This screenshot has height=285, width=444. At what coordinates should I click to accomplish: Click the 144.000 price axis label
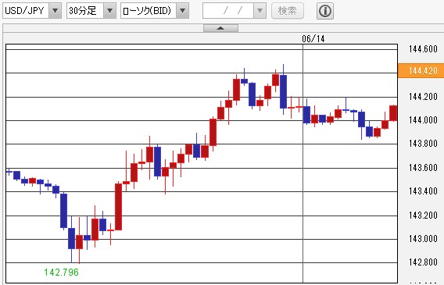click(423, 120)
